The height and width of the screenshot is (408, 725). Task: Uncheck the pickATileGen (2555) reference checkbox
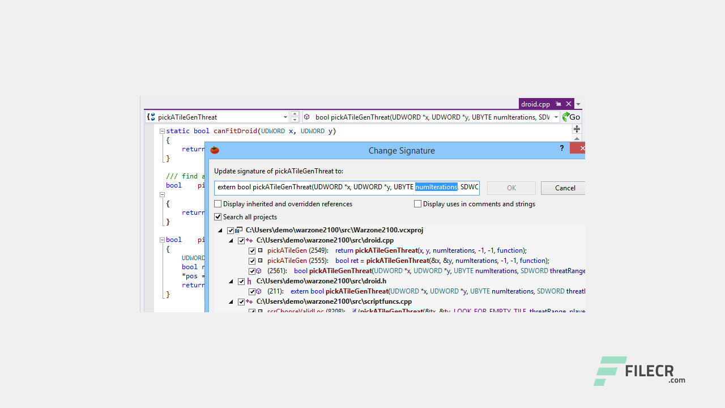coord(252,261)
